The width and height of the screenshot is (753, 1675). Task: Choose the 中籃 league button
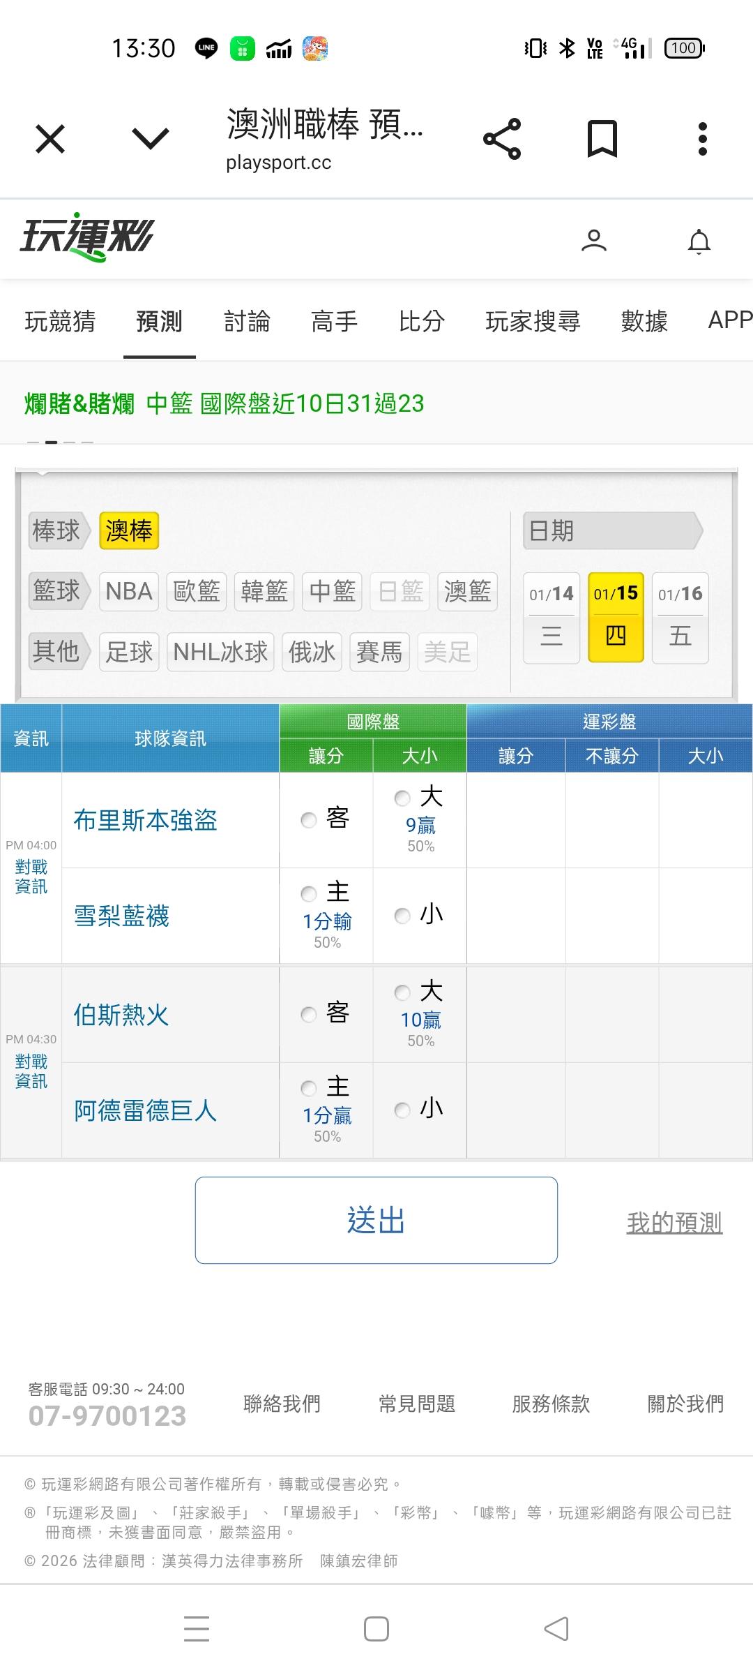332,592
